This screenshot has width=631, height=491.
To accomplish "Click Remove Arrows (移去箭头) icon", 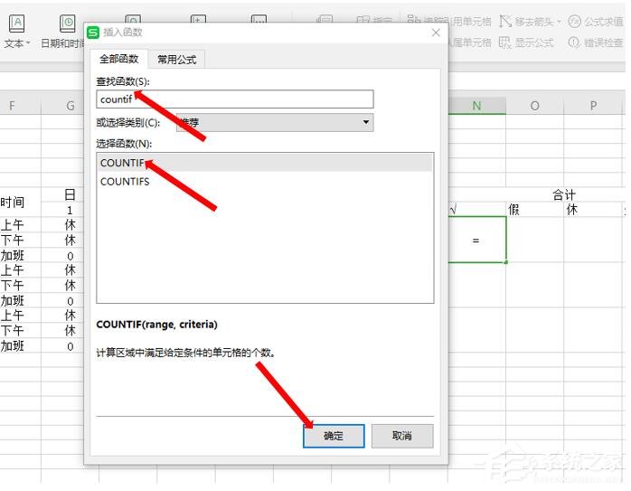I will [505, 22].
